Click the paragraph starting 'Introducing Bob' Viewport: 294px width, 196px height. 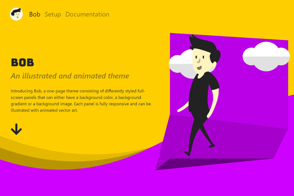[x=81, y=101]
